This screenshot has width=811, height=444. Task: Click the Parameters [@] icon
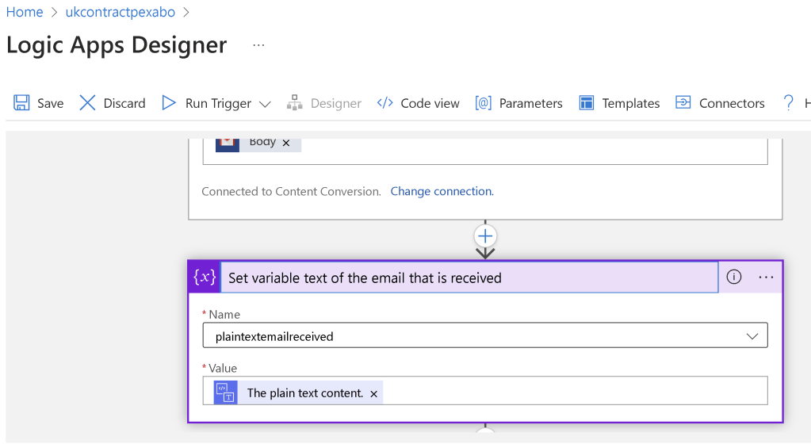483,103
